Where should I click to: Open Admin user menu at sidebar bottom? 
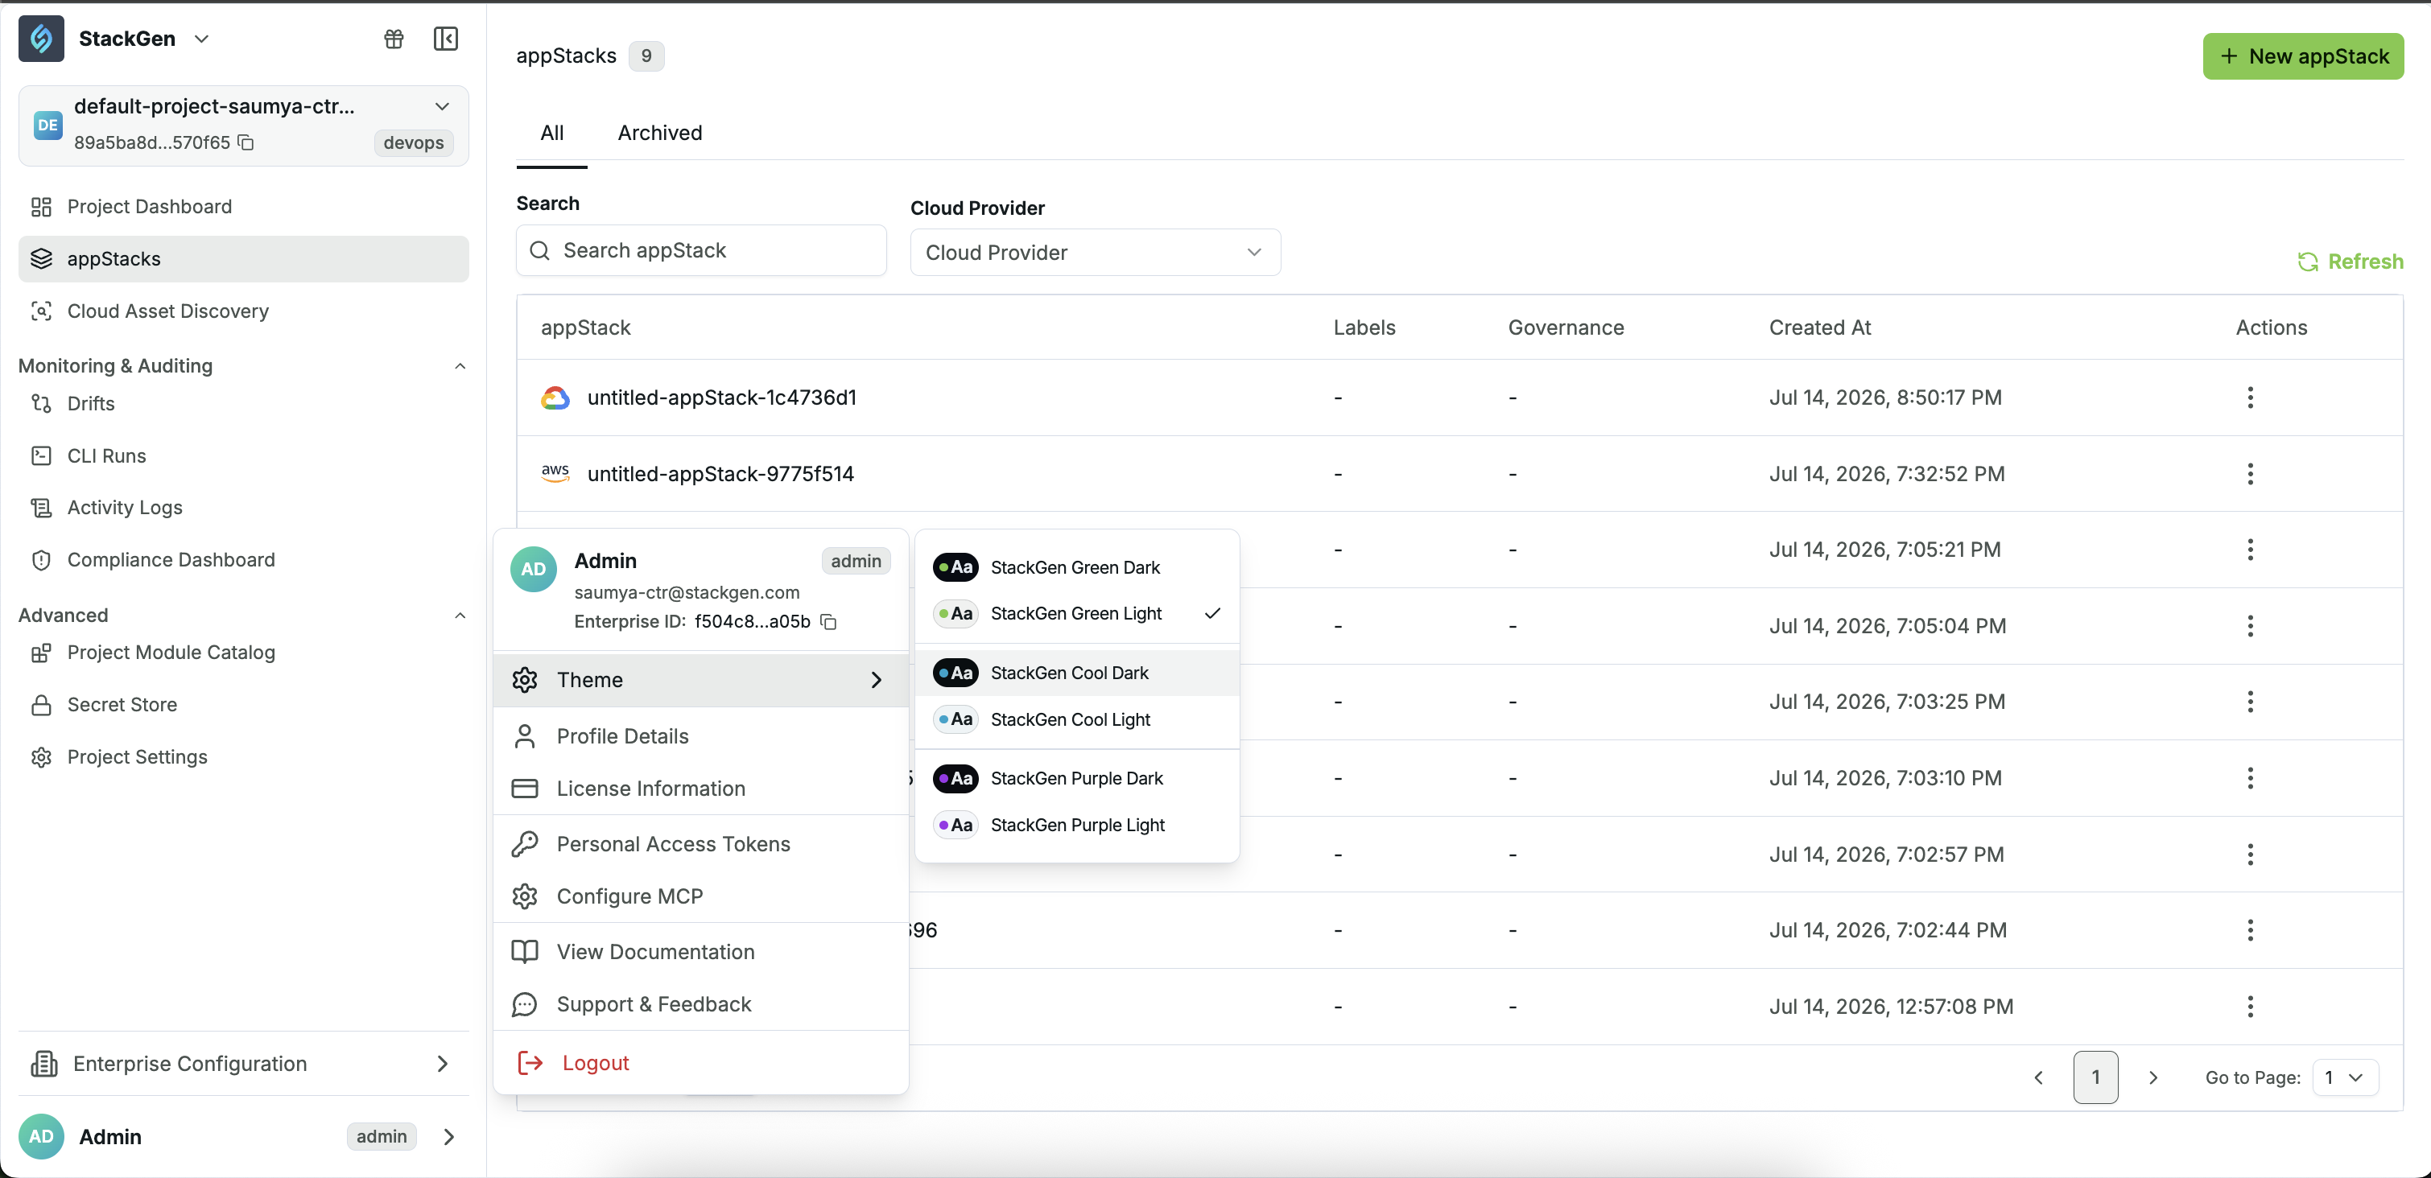click(x=243, y=1136)
